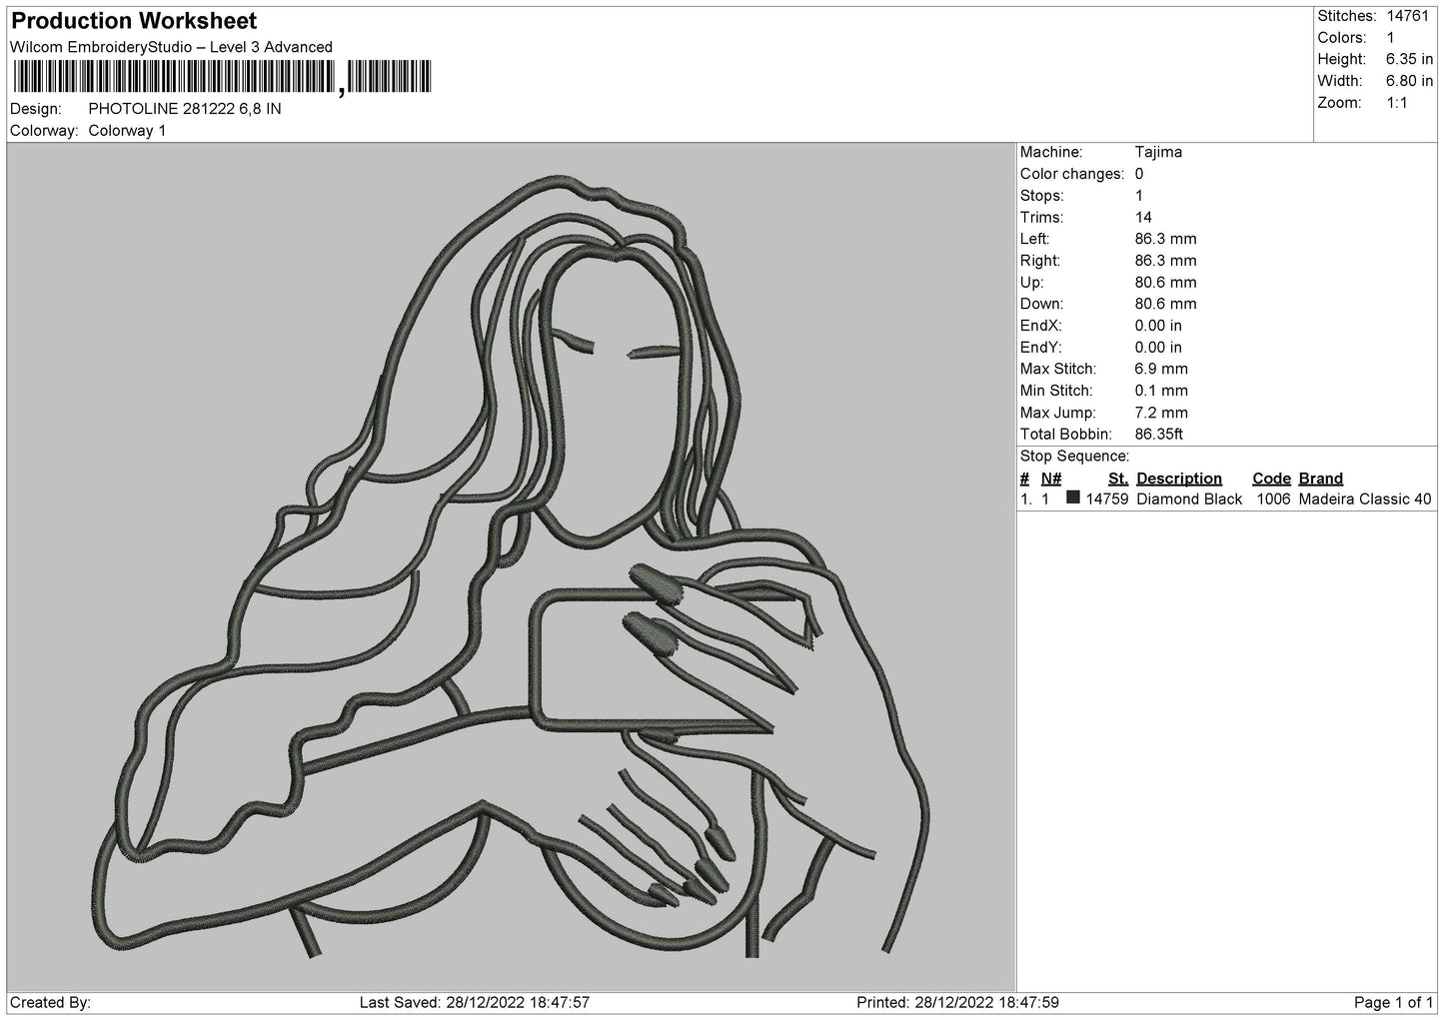
Task: Click the Colors value 1
Action: click(x=1390, y=38)
